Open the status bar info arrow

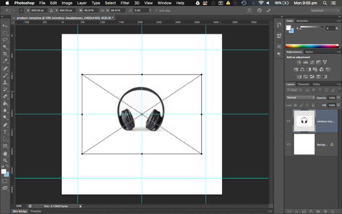click(x=80, y=206)
